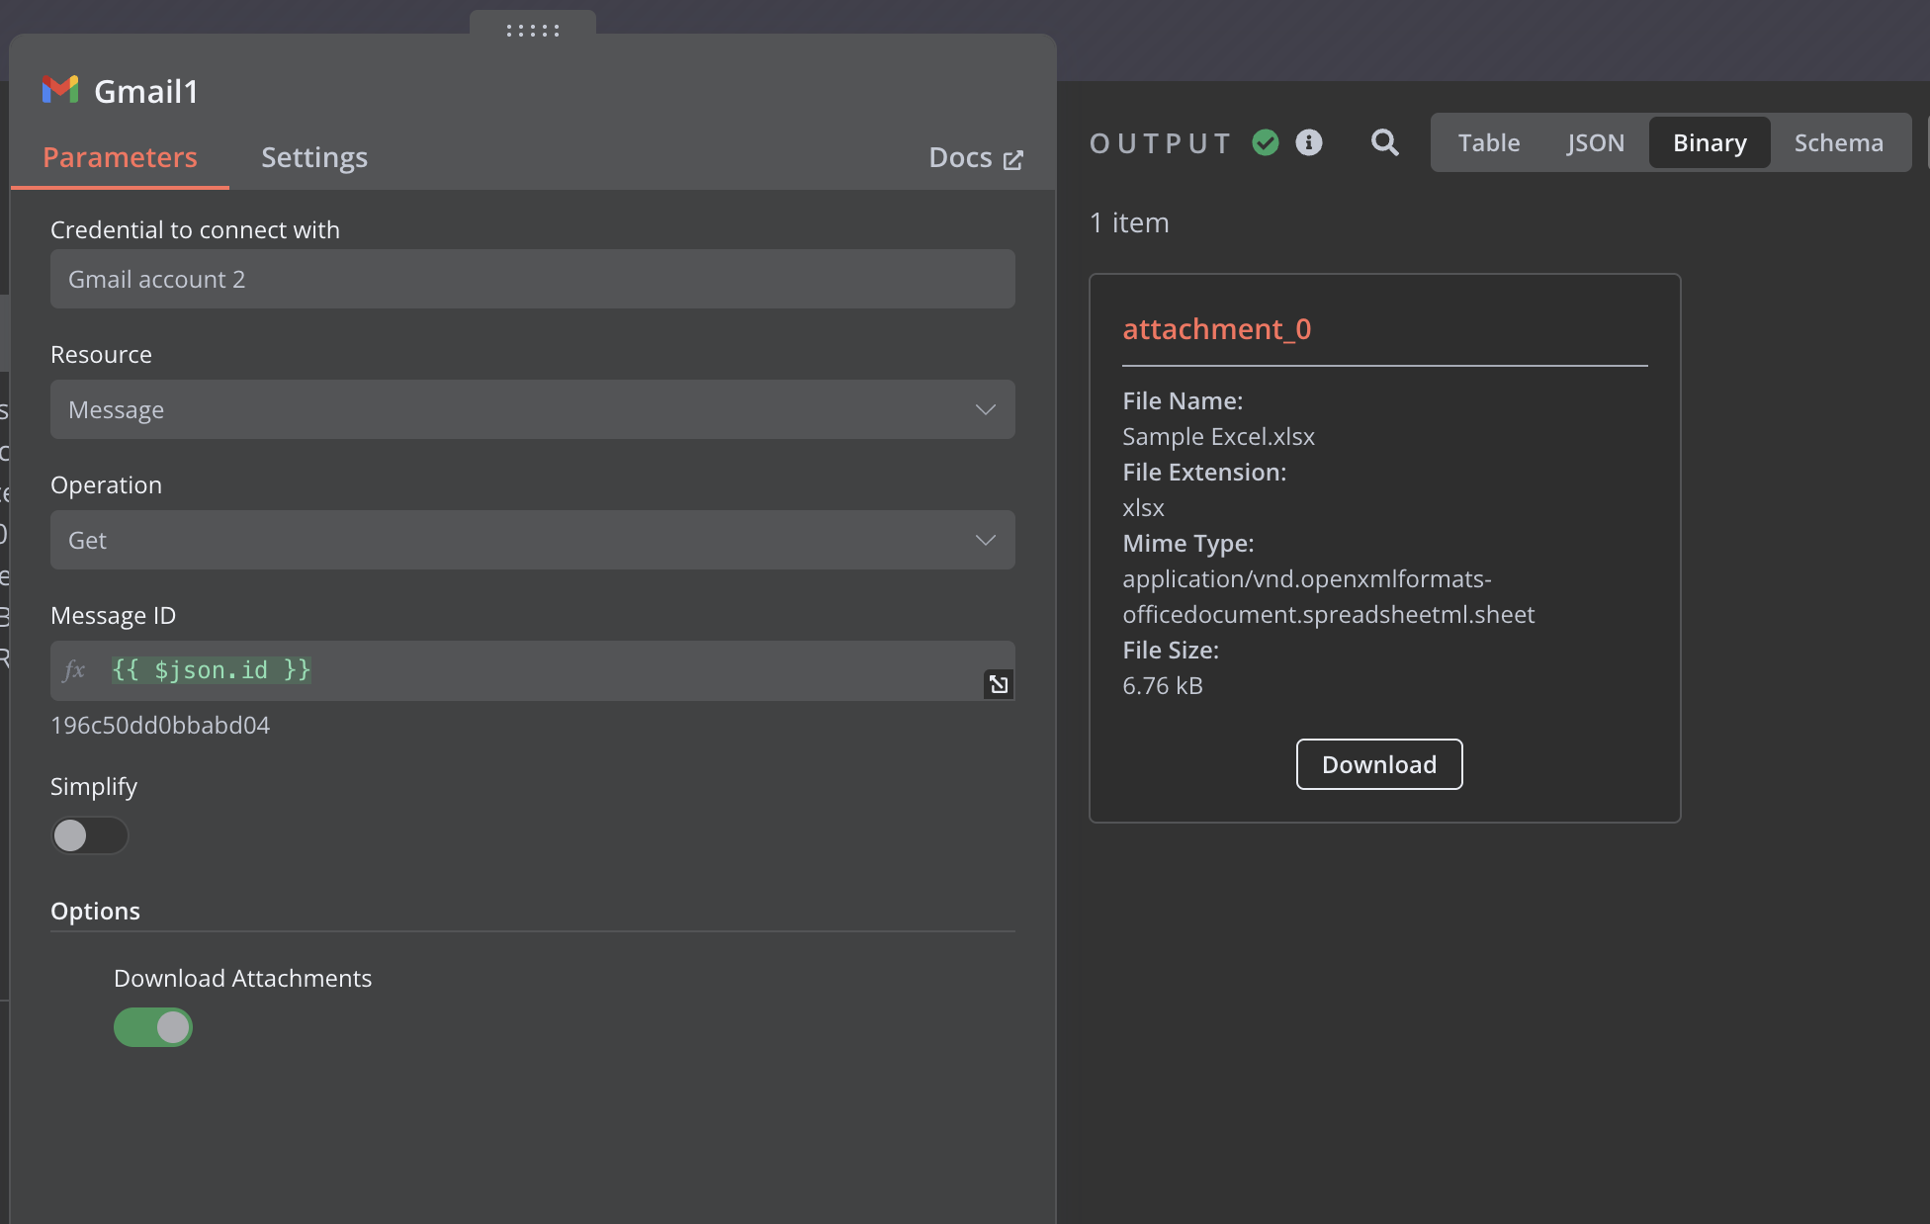Switch output view to Schema
1930x1224 pixels.
point(1838,142)
